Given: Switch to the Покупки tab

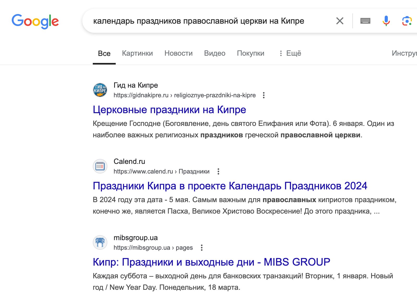Looking at the screenshot, I should coord(250,53).
